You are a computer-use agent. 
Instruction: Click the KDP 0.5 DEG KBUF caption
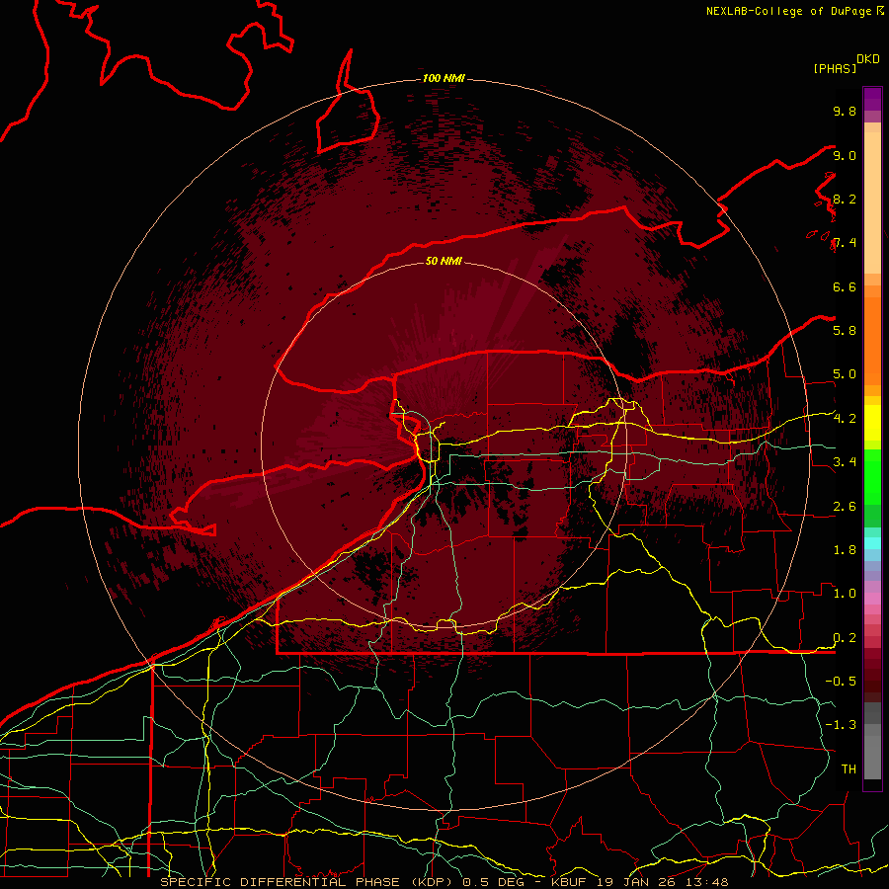click(x=444, y=882)
